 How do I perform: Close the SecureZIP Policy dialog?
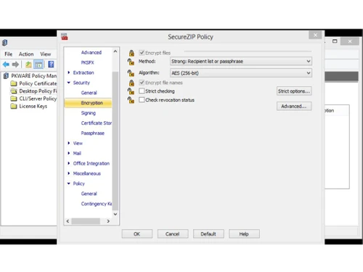[315, 35]
